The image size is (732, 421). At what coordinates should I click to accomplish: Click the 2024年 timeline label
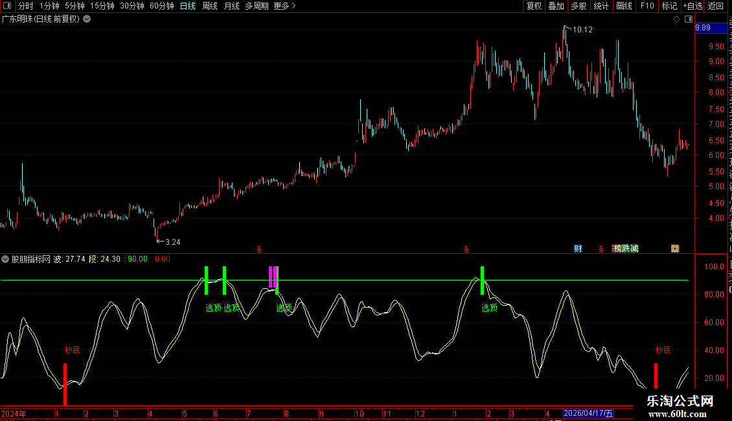point(14,414)
